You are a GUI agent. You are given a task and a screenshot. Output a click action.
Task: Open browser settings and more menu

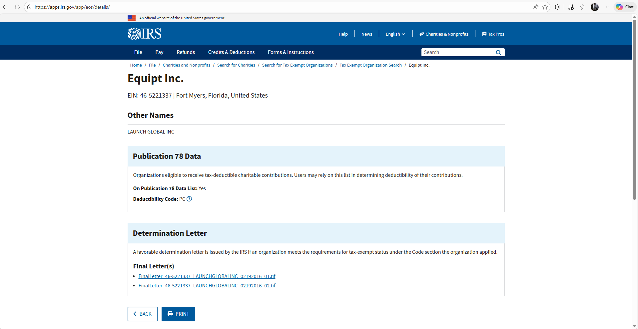coord(607,7)
